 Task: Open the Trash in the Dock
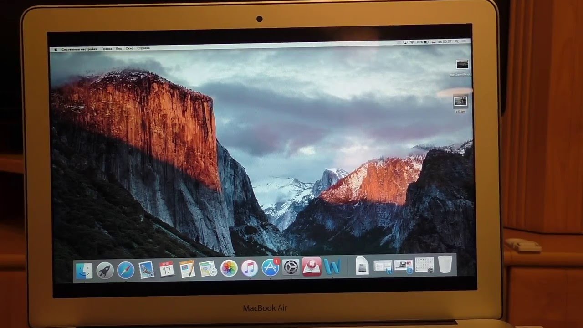[x=445, y=264]
